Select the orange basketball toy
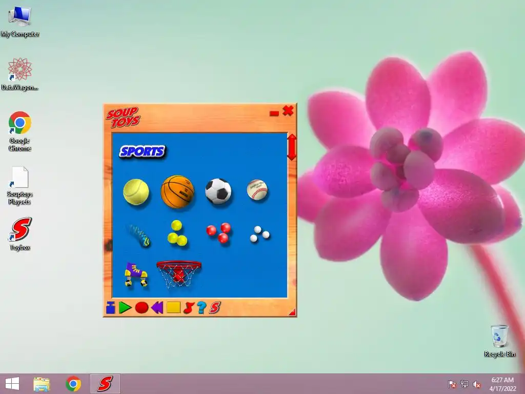This screenshot has width=525, height=394. [177, 192]
